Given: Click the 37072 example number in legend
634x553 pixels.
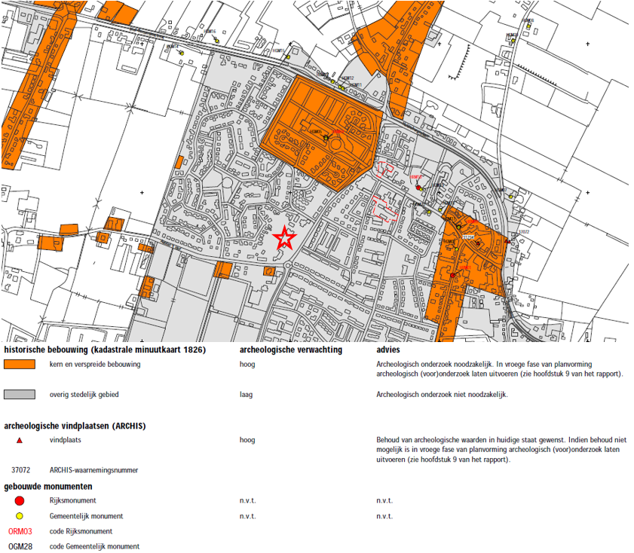Looking at the screenshot, I should click(20, 471).
